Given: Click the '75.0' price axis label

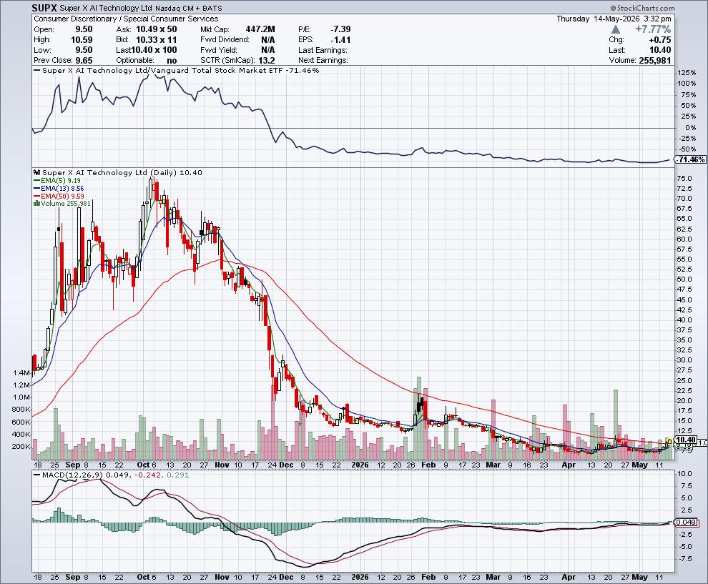Looking at the screenshot, I should 684,178.
